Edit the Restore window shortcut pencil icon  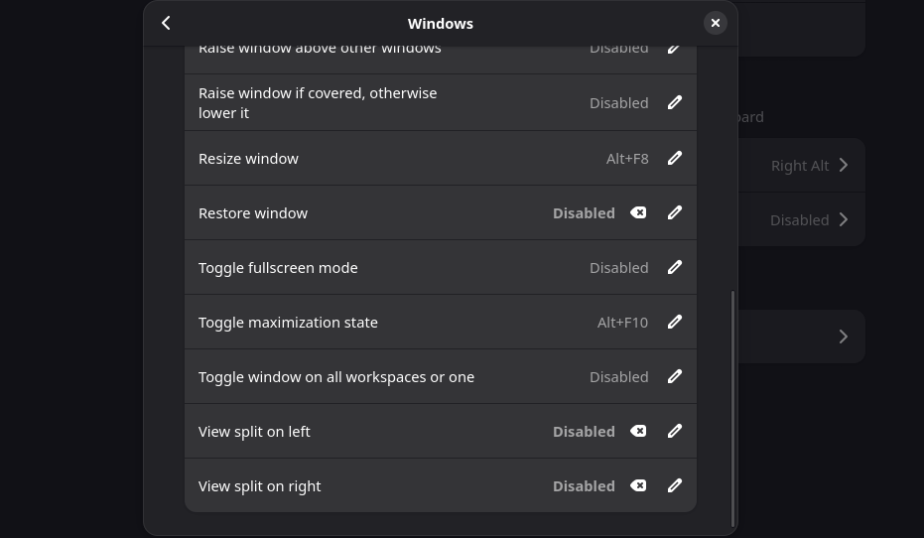tap(675, 212)
